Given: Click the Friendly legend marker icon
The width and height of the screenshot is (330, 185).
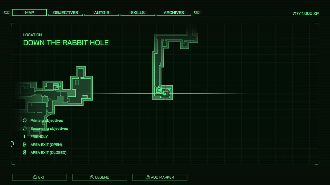Looking at the screenshot, I should [25, 137].
